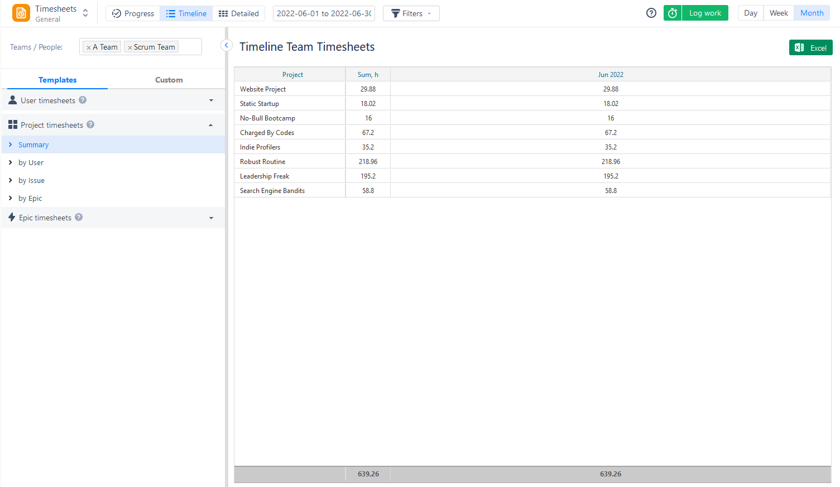Image resolution: width=840 pixels, height=487 pixels.
Task: Click the date range field
Action: 323,13
